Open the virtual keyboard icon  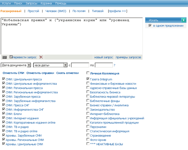coord(5,57)
